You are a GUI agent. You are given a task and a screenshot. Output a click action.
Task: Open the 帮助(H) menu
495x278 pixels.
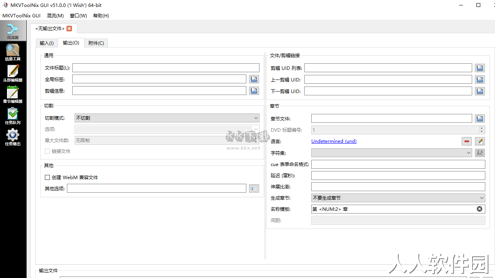101,16
